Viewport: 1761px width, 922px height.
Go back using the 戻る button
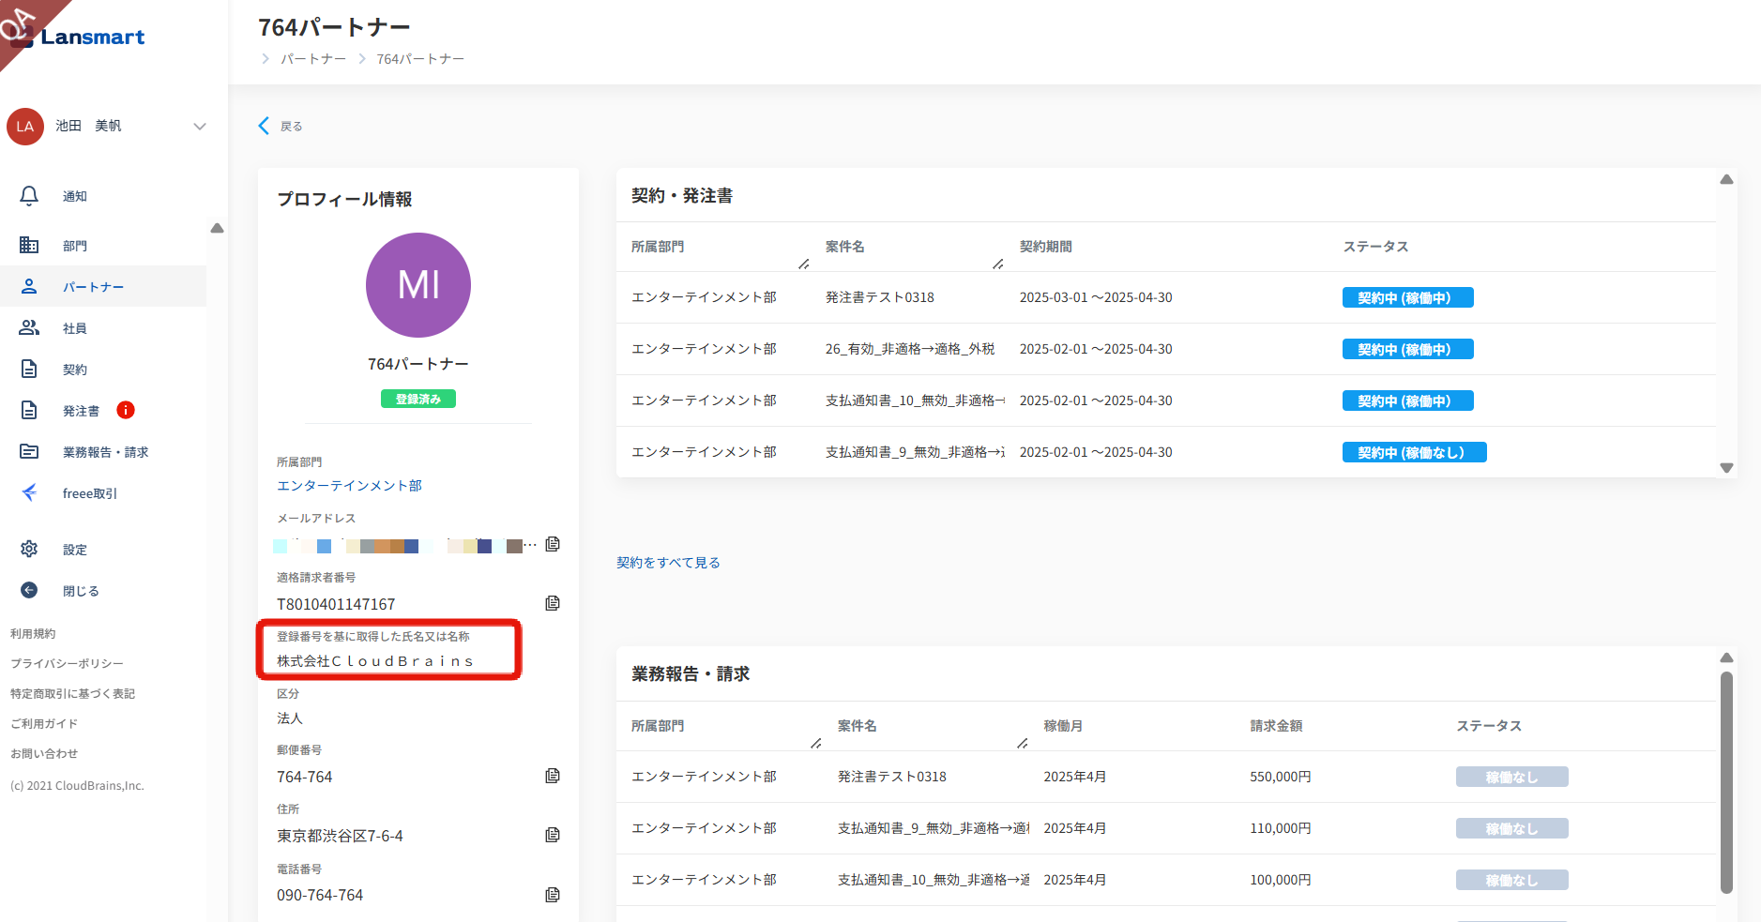click(x=281, y=127)
